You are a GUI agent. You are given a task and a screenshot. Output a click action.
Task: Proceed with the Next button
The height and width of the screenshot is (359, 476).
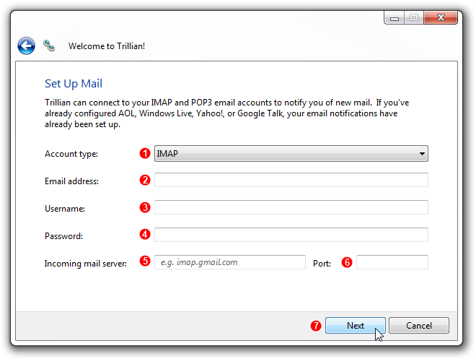click(x=356, y=326)
